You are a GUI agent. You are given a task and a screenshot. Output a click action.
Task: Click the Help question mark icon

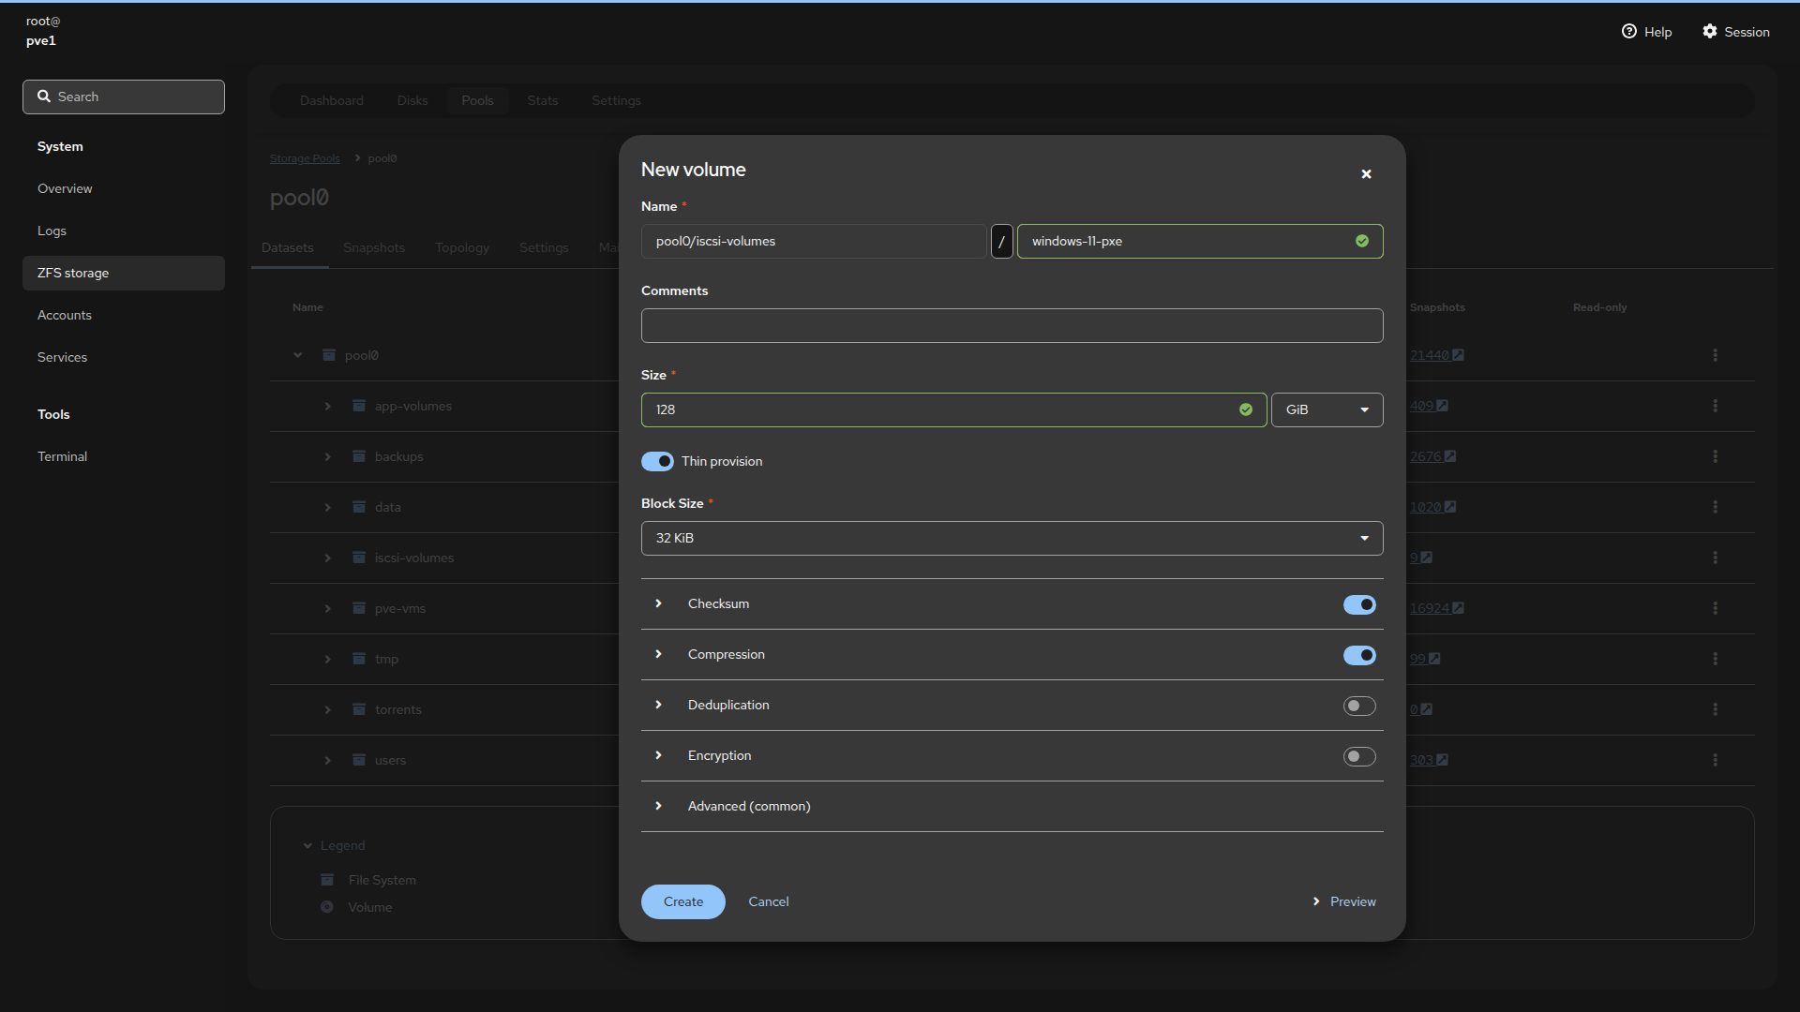1628,32
